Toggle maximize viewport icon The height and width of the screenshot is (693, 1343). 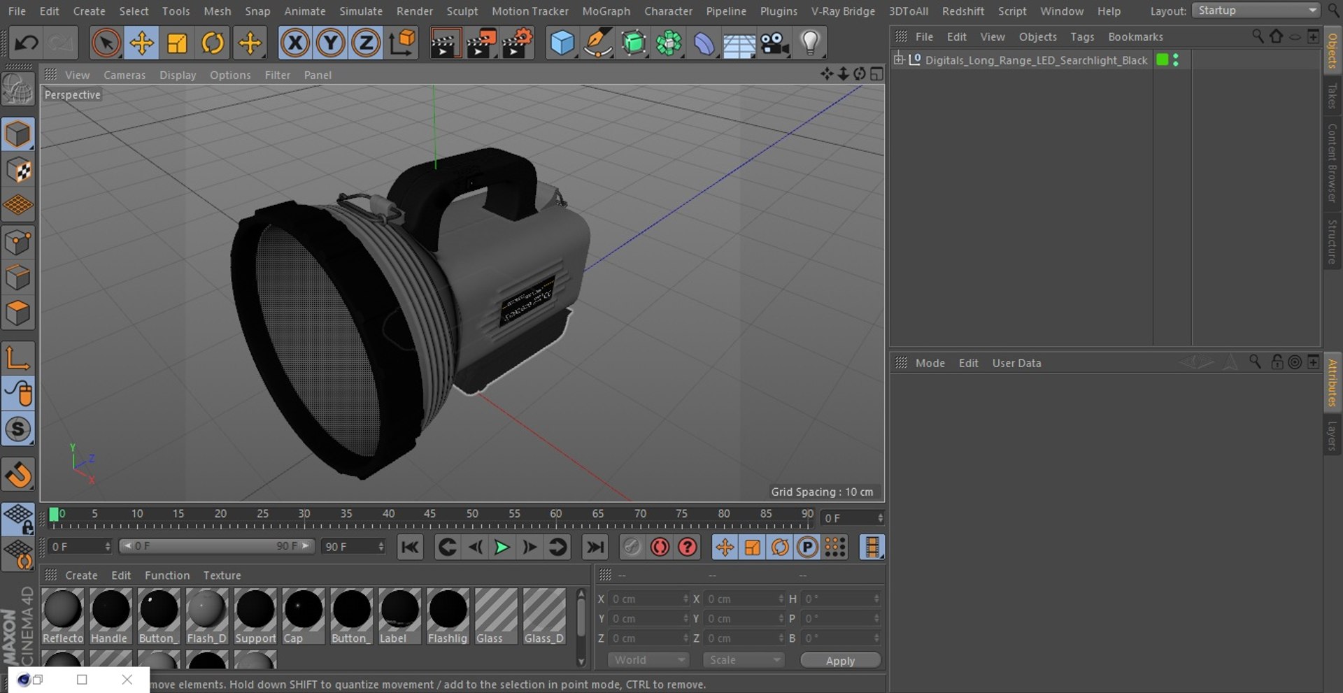[876, 74]
